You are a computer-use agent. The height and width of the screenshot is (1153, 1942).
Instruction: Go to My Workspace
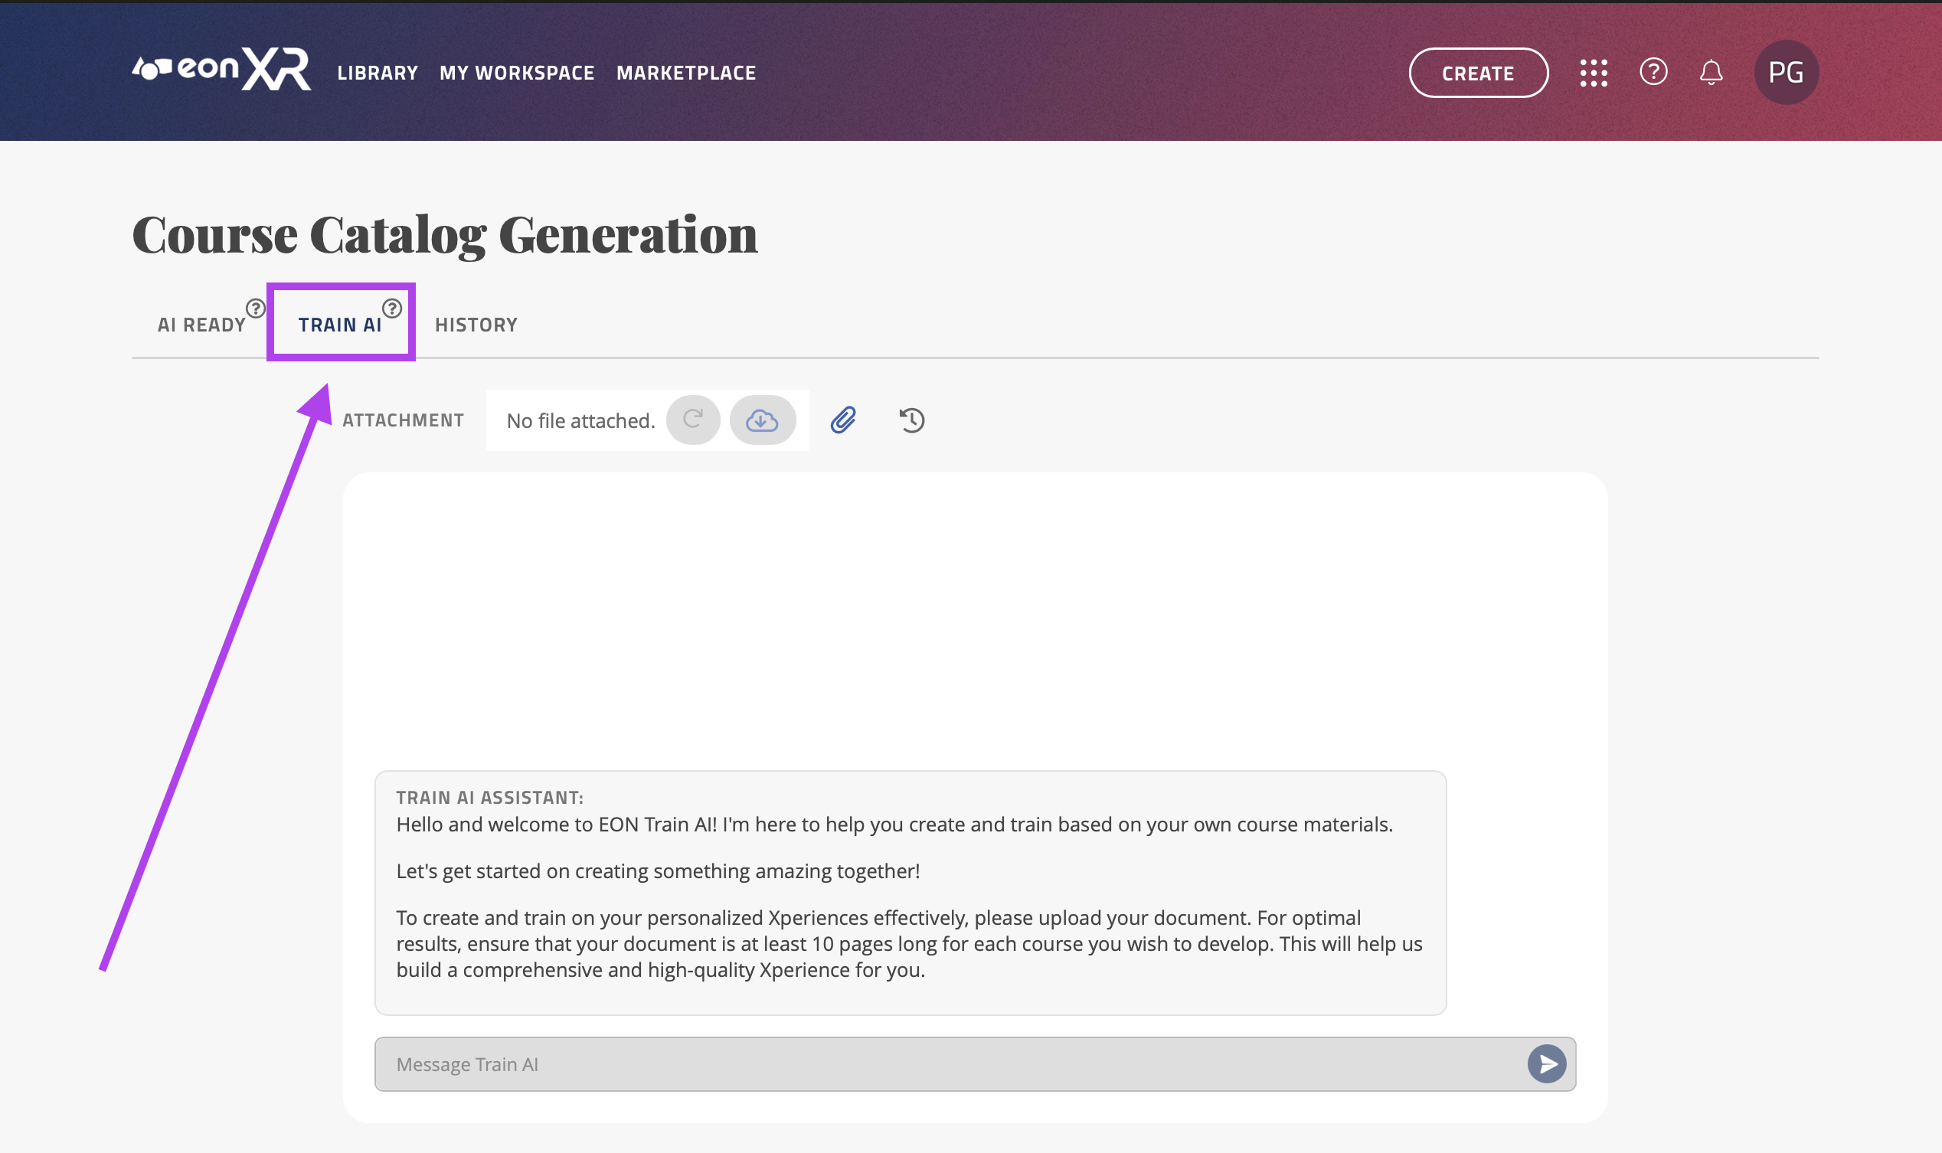517,73
